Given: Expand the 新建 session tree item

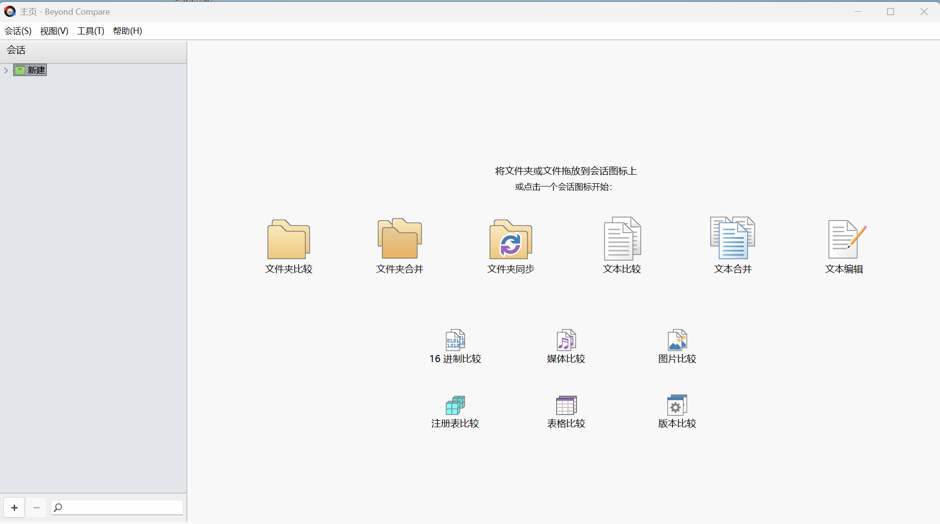Looking at the screenshot, I should pyautogui.click(x=6, y=70).
